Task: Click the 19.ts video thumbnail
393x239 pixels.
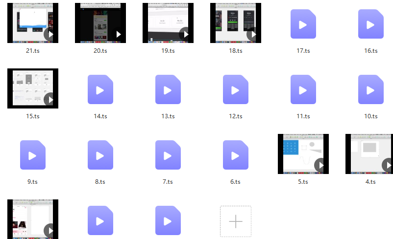Action: click(x=168, y=23)
